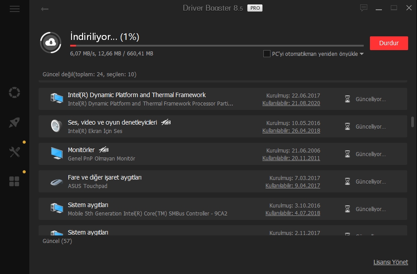Toggle PC'yi otomatikman yeniden önyükle checkbox
Image resolution: width=417 pixels, height=274 pixels.
point(267,54)
